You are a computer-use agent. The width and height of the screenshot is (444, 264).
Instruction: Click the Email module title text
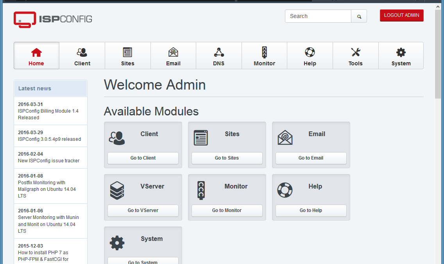coord(317,134)
